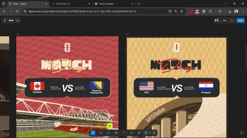Open the Extensions puzzle menu

tap(210, 11)
